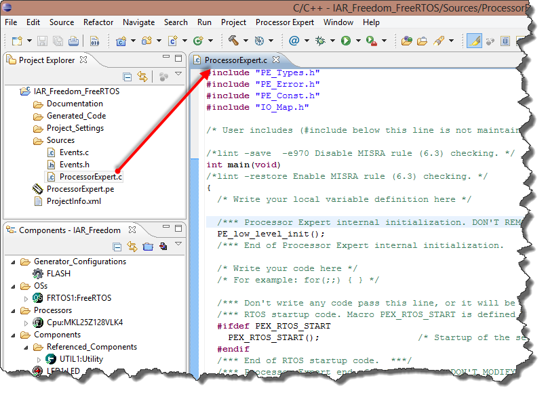Click the Build hammer icon in toolbar
Image resolution: width=548 pixels, height=397 pixels.
[233, 41]
